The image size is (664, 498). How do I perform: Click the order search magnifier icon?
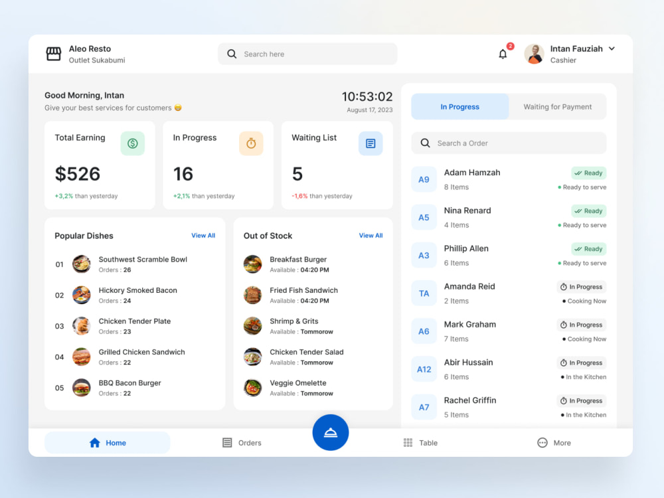(425, 143)
